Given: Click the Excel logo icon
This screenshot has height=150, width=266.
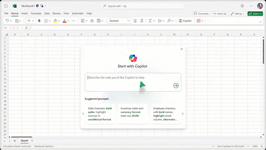Looking at the screenshot, I should click(15, 6).
